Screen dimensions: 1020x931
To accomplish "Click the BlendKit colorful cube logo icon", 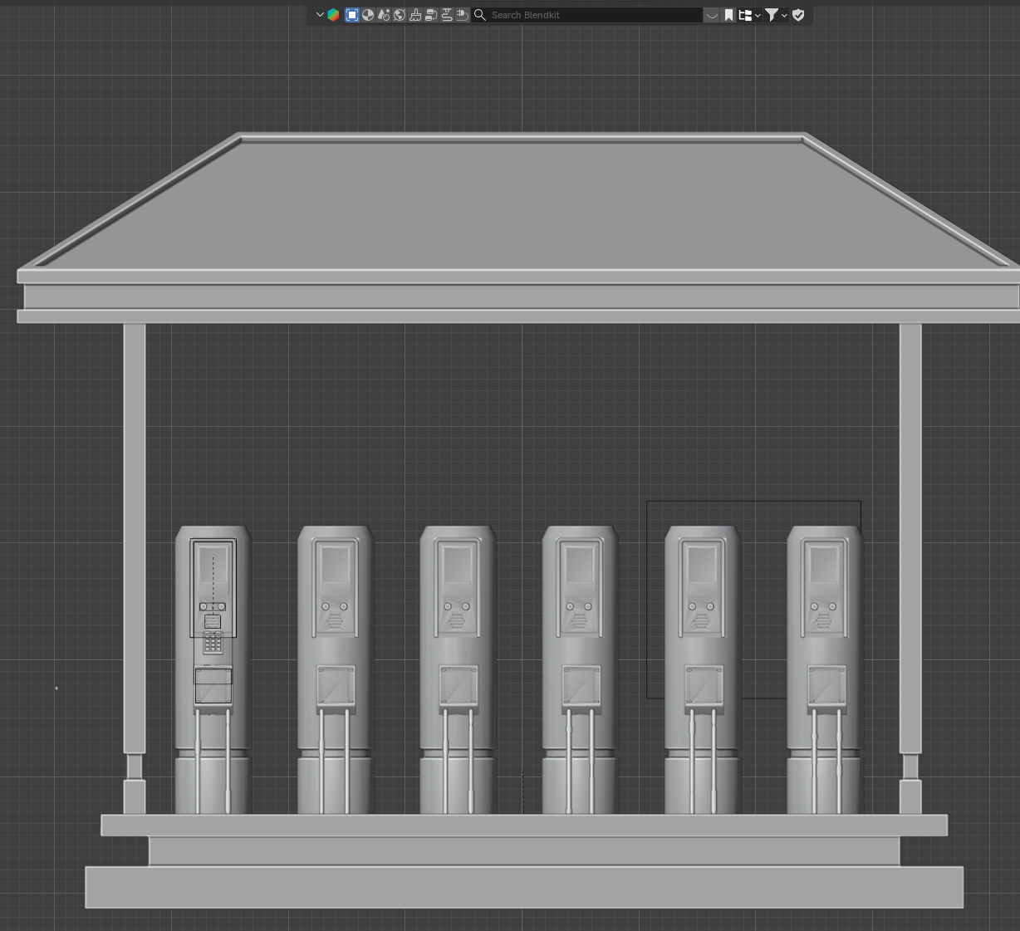I will 333,15.
